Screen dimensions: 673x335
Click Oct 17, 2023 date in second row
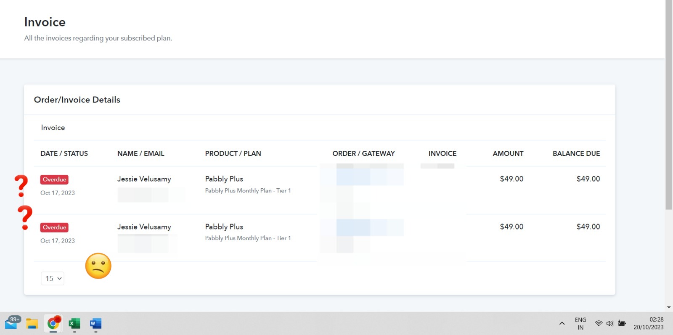(x=58, y=241)
